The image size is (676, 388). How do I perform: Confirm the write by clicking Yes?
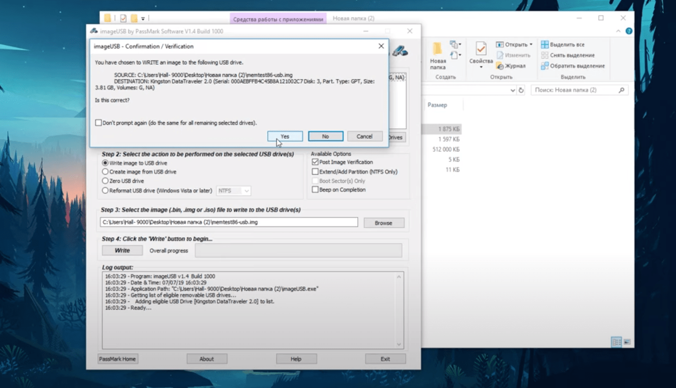coord(285,136)
